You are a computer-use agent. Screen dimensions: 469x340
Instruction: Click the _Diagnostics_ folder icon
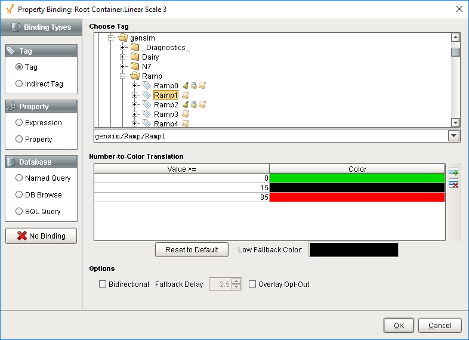tap(135, 47)
